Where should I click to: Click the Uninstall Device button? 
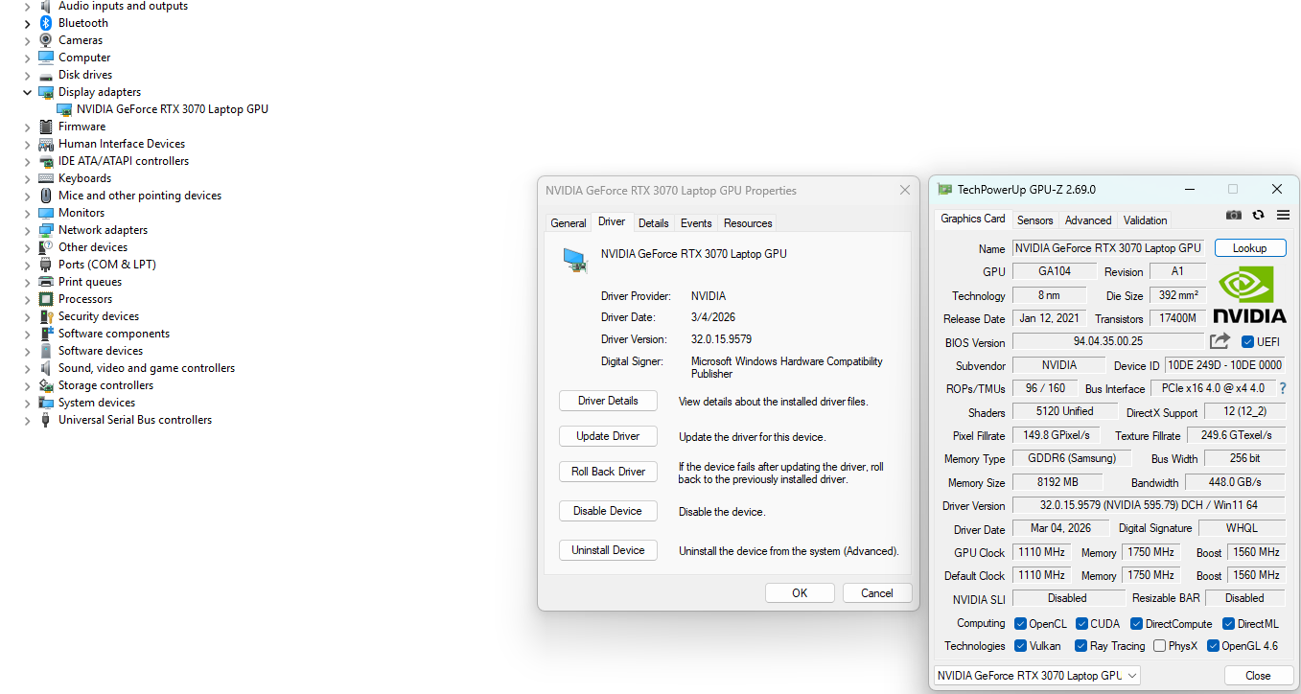coord(608,550)
